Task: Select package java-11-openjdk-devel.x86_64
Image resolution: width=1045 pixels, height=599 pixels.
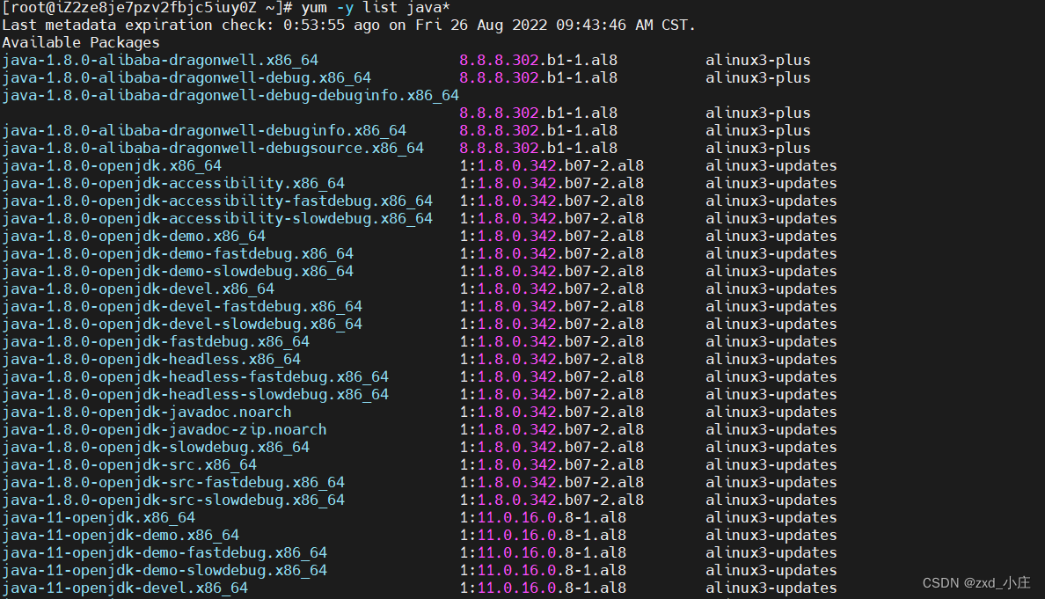Action: [125, 588]
